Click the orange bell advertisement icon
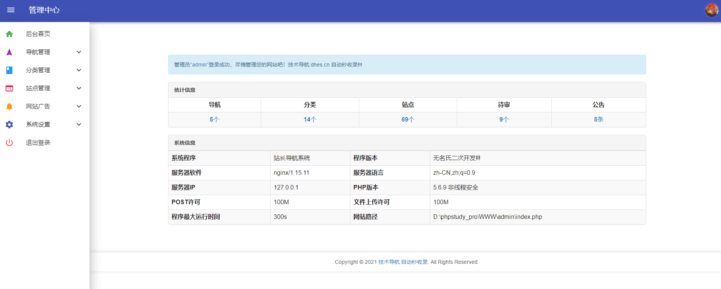This screenshot has height=289, width=721. coord(9,106)
